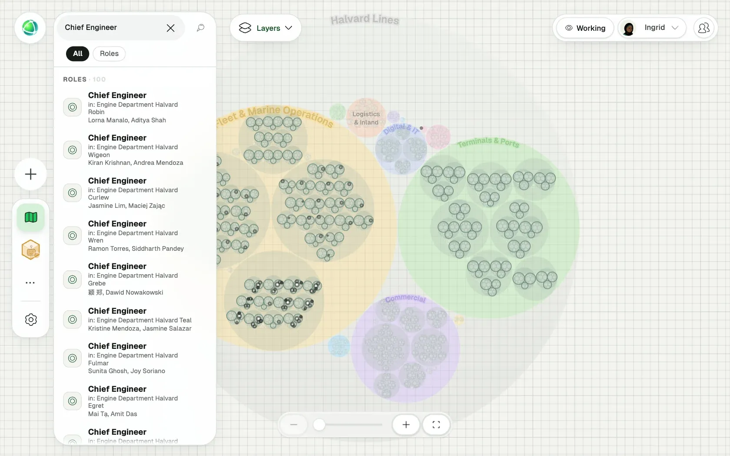Select the Logistics & Inland circle
730x456 pixels.
pyautogui.click(x=366, y=118)
